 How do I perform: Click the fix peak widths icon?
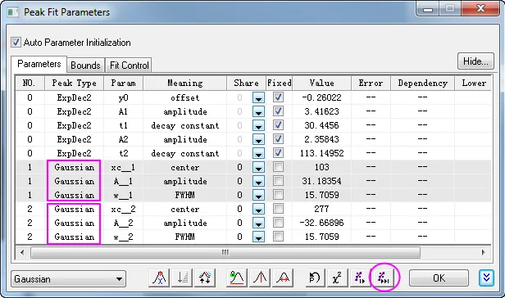click(x=283, y=278)
